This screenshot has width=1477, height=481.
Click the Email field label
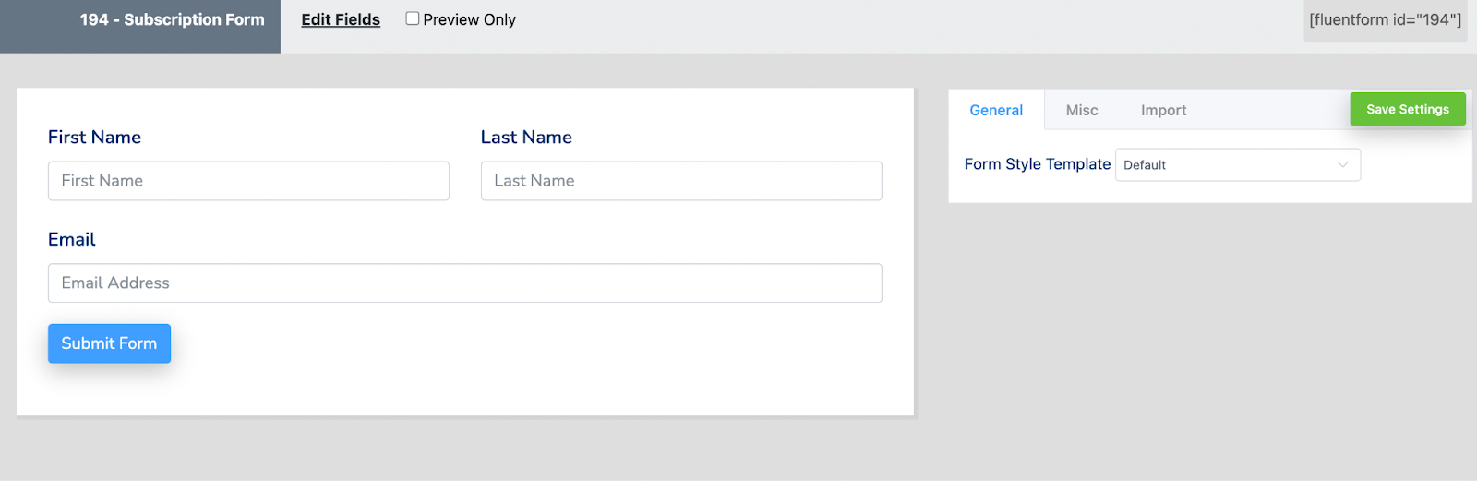72,240
